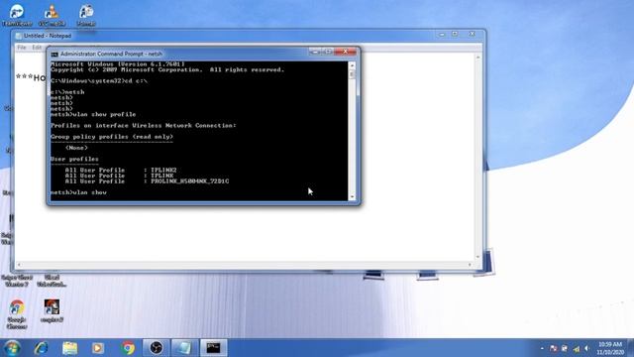Click the Untitled - Notepad title bar
This screenshot has height=357, width=634.
tap(227, 36)
